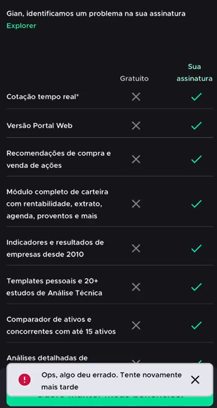Tap the Ops, algo deu errado message
The image size is (217, 408).
[112, 381]
